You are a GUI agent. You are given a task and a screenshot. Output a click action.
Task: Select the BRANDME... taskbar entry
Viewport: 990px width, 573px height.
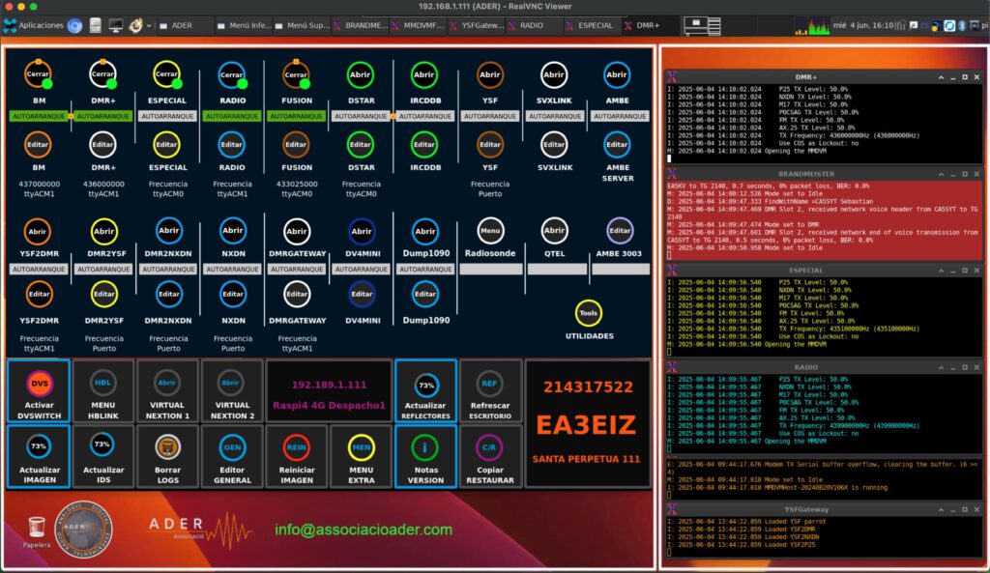coord(360,26)
